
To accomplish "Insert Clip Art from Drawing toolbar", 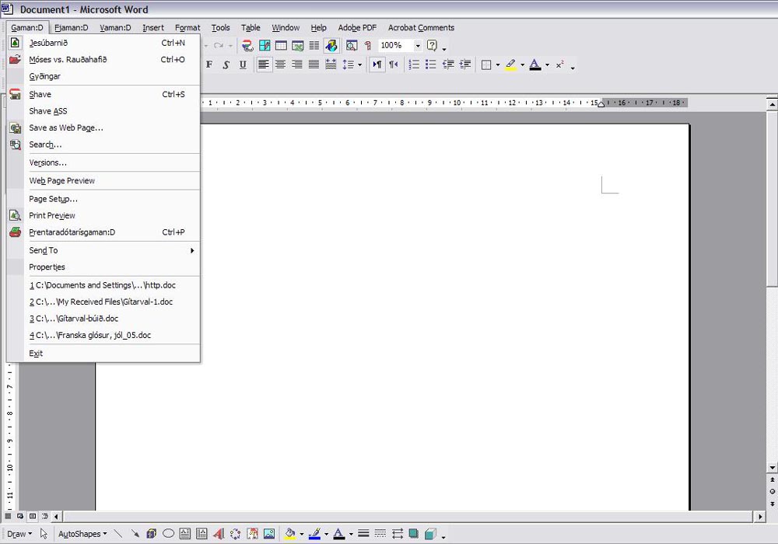I will point(252,534).
